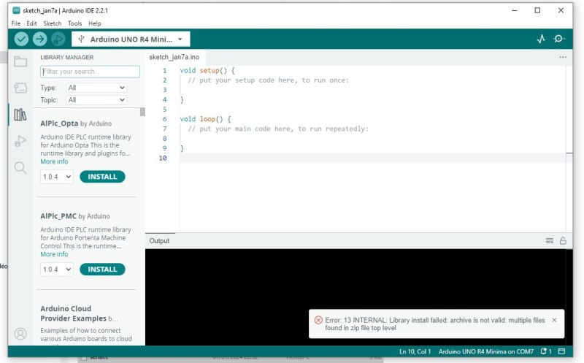This screenshot has height=363, width=584.
Task: Open the Boards Manager sidebar icon
Action: pos(20,88)
